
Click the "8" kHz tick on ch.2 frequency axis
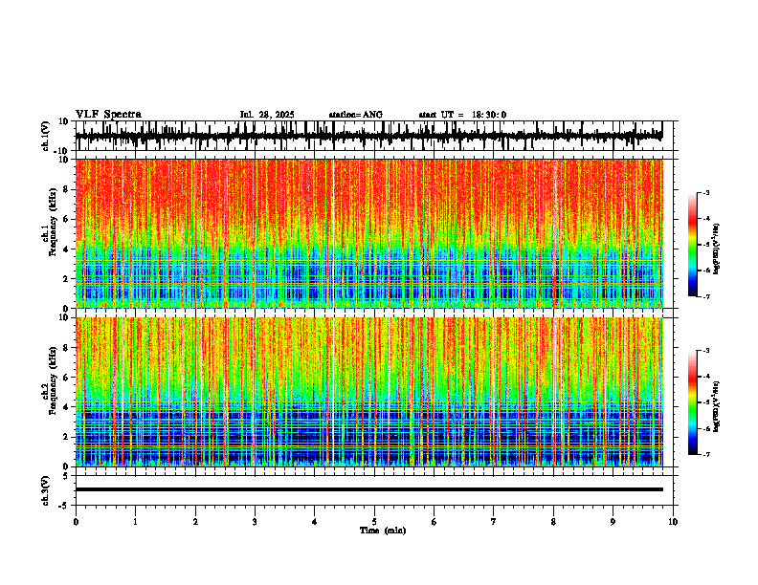click(66, 348)
